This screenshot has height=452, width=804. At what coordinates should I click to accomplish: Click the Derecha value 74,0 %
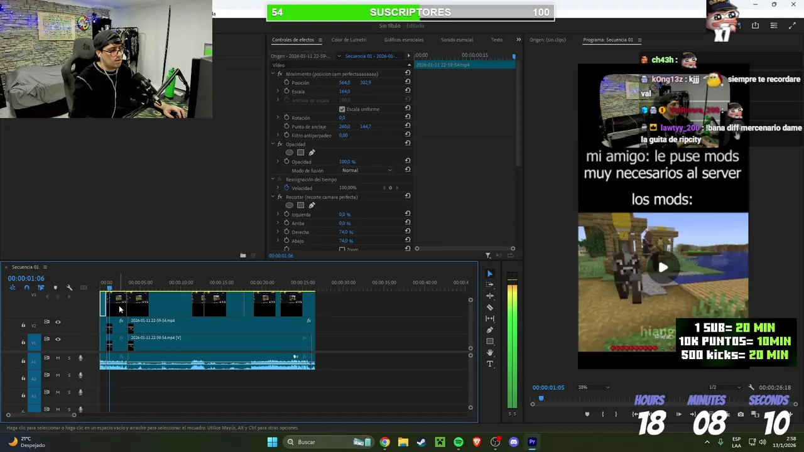346,232
